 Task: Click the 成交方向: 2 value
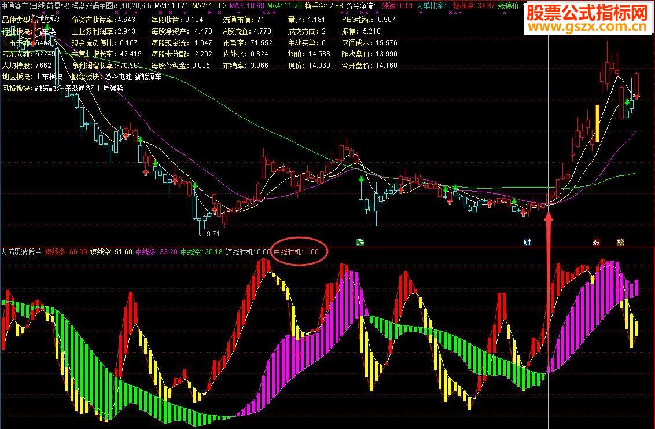(x=307, y=31)
